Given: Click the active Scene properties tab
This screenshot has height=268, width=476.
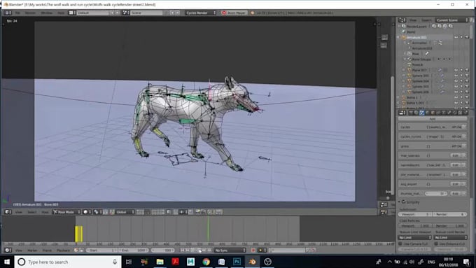Looking at the screenshot, I should (421, 113).
